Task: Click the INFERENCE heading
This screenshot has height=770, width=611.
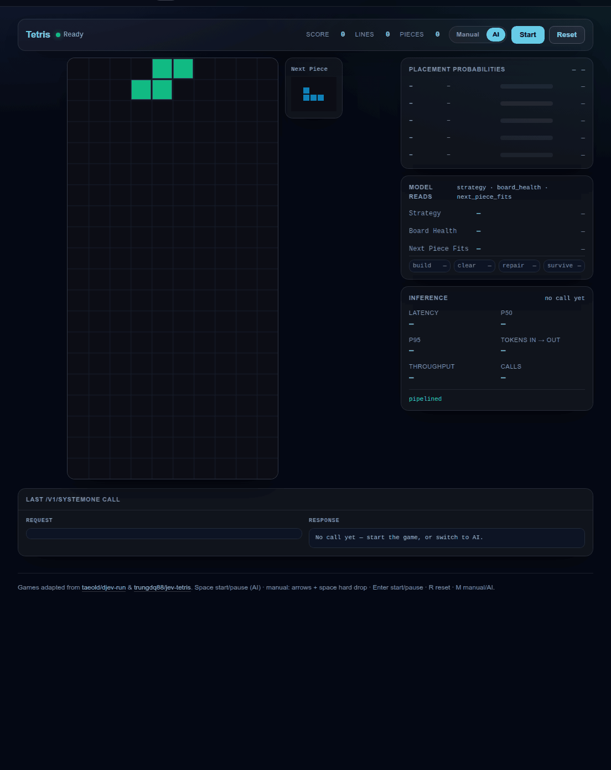Action: [428, 298]
